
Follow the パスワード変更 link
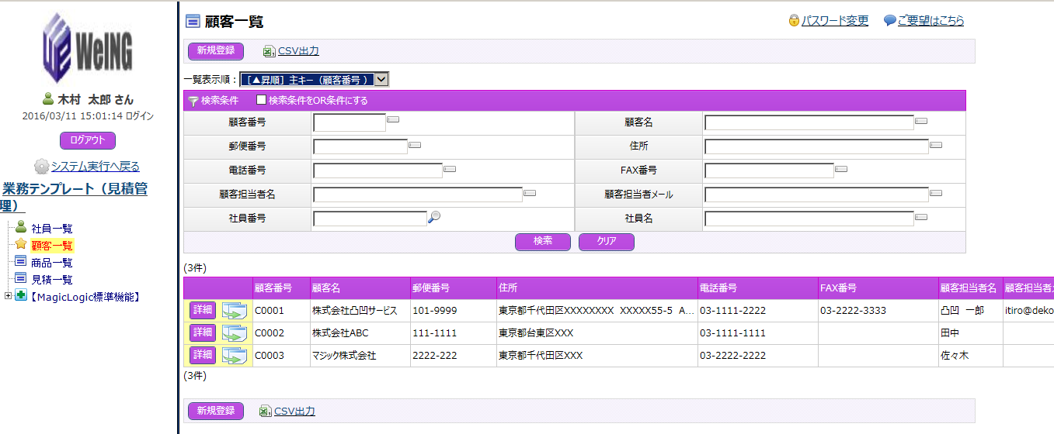point(835,21)
